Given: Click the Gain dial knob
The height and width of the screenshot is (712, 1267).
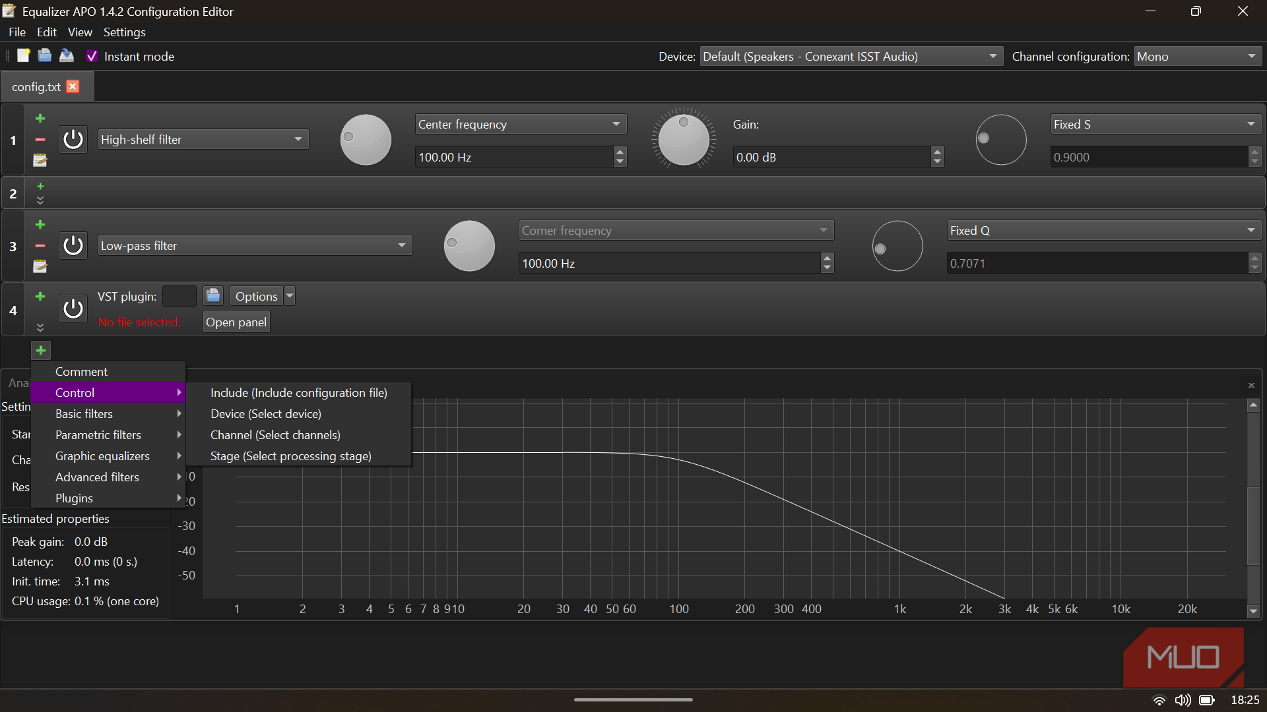Looking at the screenshot, I should pos(684,140).
